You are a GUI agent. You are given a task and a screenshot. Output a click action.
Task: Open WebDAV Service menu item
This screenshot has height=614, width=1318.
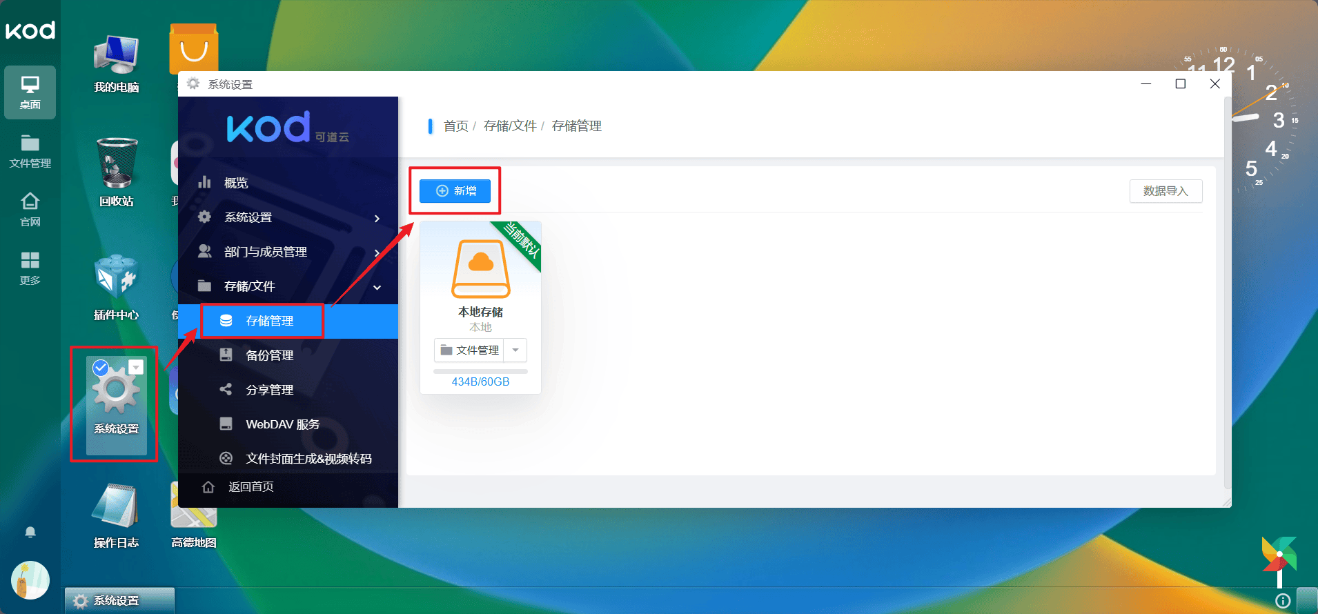coord(282,424)
